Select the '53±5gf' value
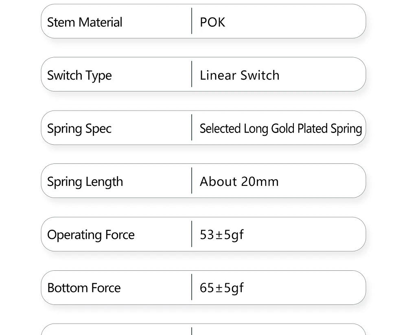This screenshot has width=407, height=335. click(x=222, y=235)
